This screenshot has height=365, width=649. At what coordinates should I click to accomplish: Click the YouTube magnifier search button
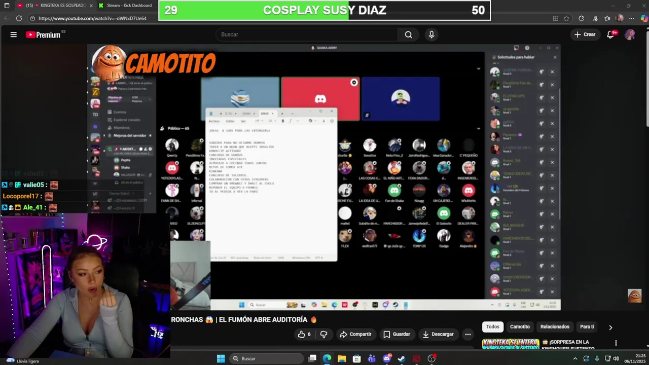point(408,34)
